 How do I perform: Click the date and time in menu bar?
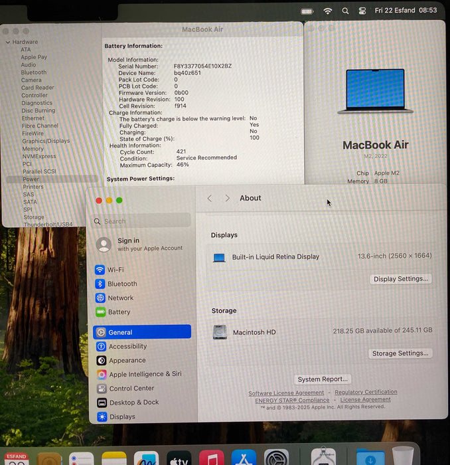(406, 11)
